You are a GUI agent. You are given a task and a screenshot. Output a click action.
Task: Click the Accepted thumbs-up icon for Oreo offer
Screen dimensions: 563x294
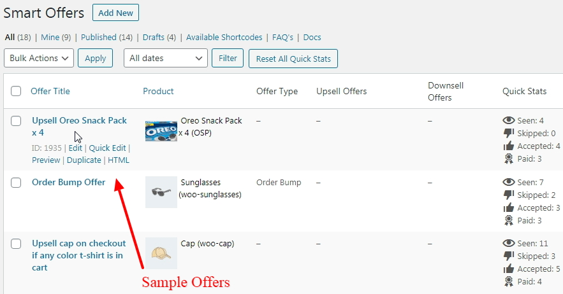pyautogui.click(x=508, y=146)
